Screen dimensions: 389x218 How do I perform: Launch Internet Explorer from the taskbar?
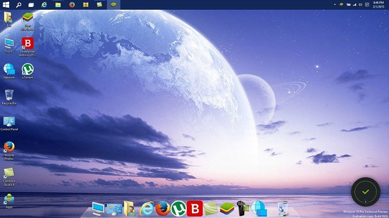[x=44, y=5]
